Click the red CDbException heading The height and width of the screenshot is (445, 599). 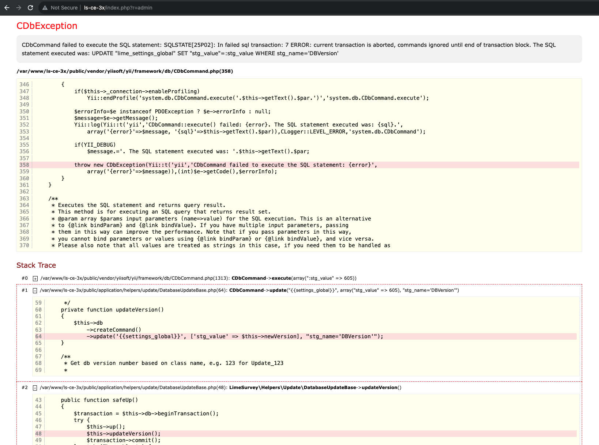47,26
